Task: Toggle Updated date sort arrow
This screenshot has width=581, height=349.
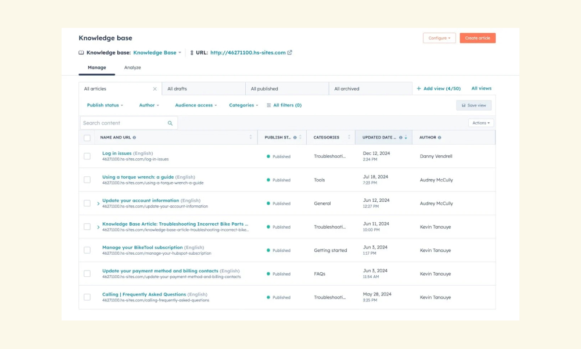Action: 406,137
